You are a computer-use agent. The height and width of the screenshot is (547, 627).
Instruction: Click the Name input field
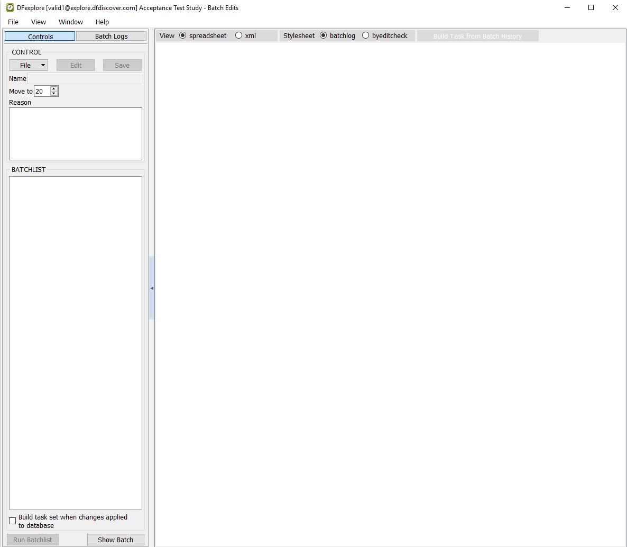coord(85,78)
